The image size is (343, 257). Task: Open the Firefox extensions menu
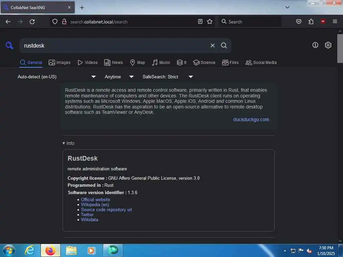[x=311, y=21]
